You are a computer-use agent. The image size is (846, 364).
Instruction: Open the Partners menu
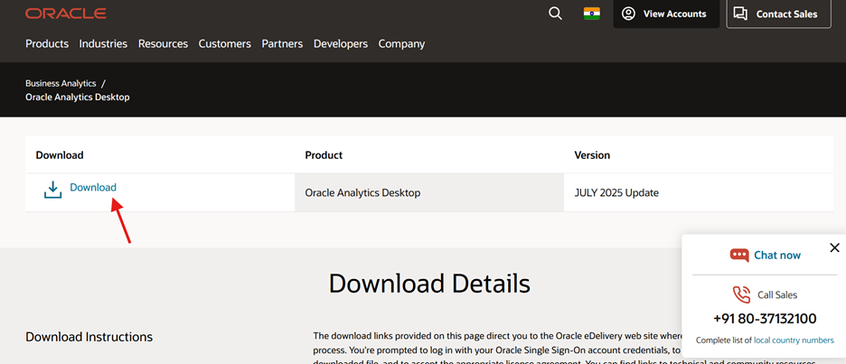pyautogui.click(x=282, y=43)
